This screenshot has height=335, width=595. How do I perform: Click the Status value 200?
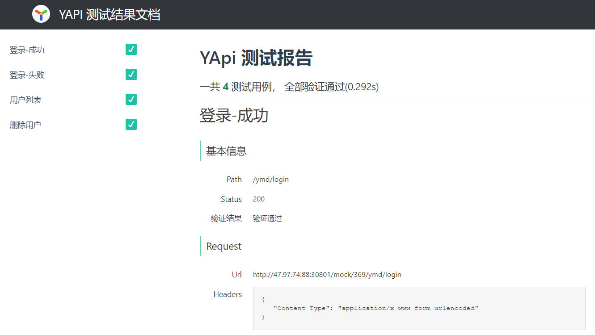259,199
